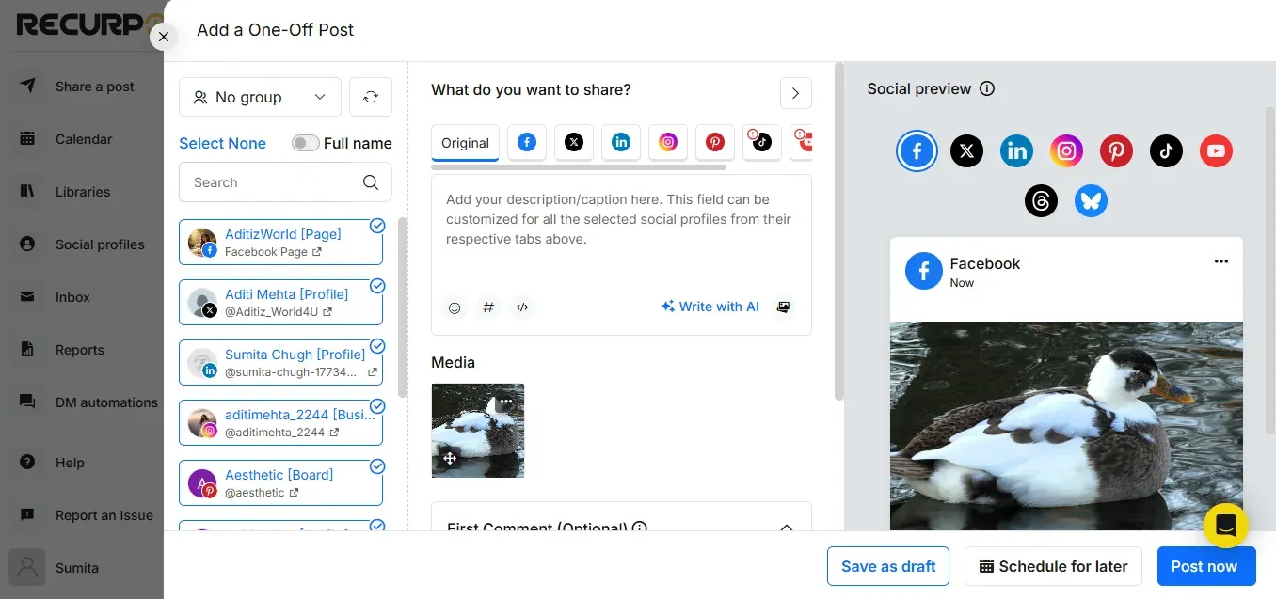Click the right arrow beside 'What do you want to share?'
This screenshot has height=599, width=1276.
click(x=796, y=93)
